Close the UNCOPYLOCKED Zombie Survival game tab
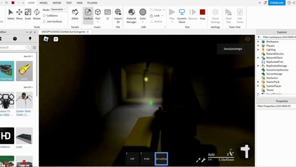Viewport: 296px width, 167px height. [x=88, y=32]
